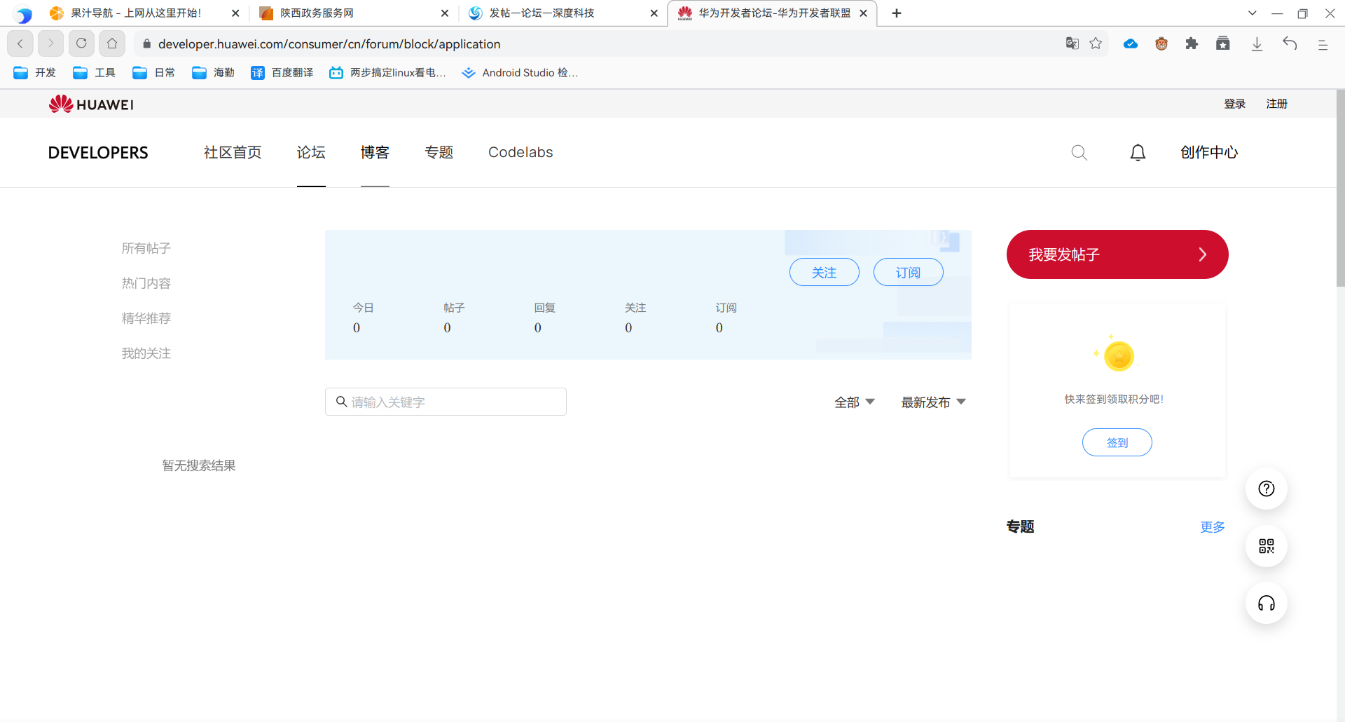Open the 工具 bookmarks folder

[95, 73]
